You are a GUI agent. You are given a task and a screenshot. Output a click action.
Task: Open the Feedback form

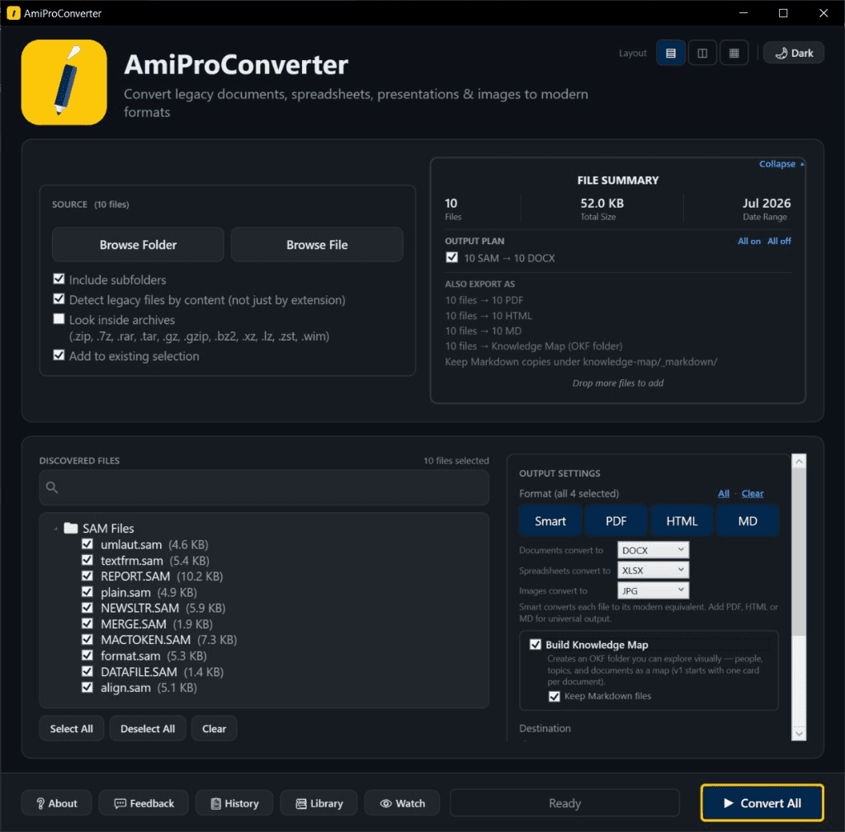(144, 803)
